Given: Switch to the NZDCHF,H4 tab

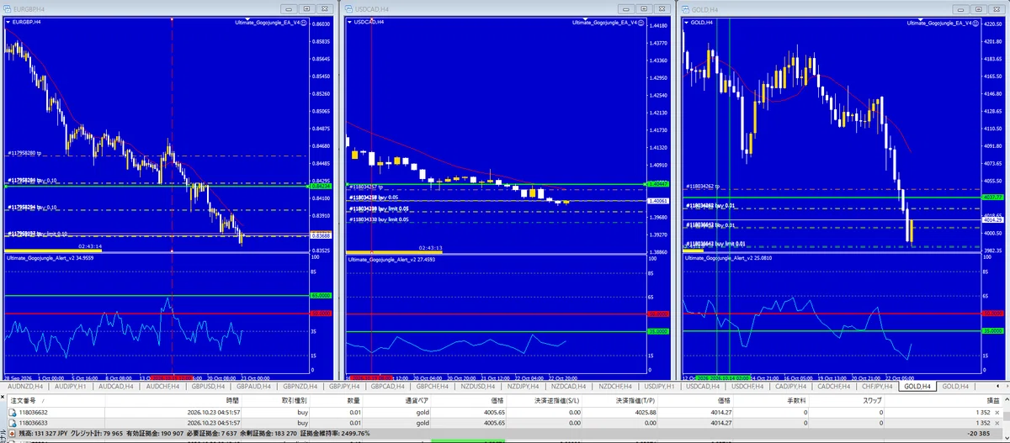Looking at the screenshot, I should point(614,386).
